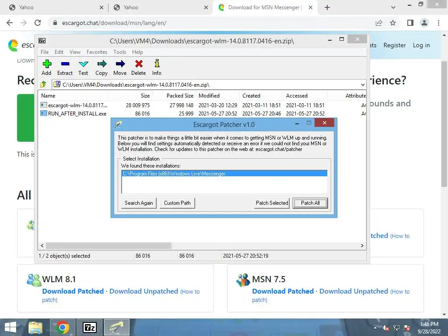This screenshot has height=336, width=448.
Task: Click WLM 8.1 Download Patched link
Action: [73, 291]
